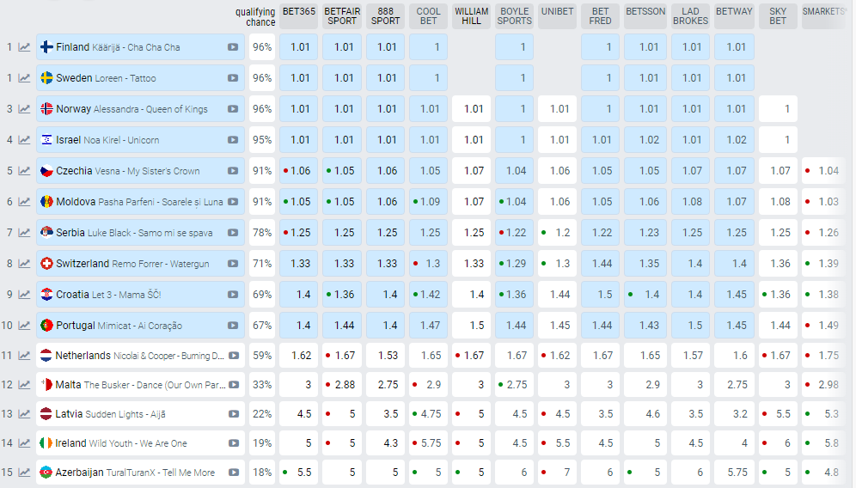Open the Unibet bookmaker header
856x488 pixels.
558,12
